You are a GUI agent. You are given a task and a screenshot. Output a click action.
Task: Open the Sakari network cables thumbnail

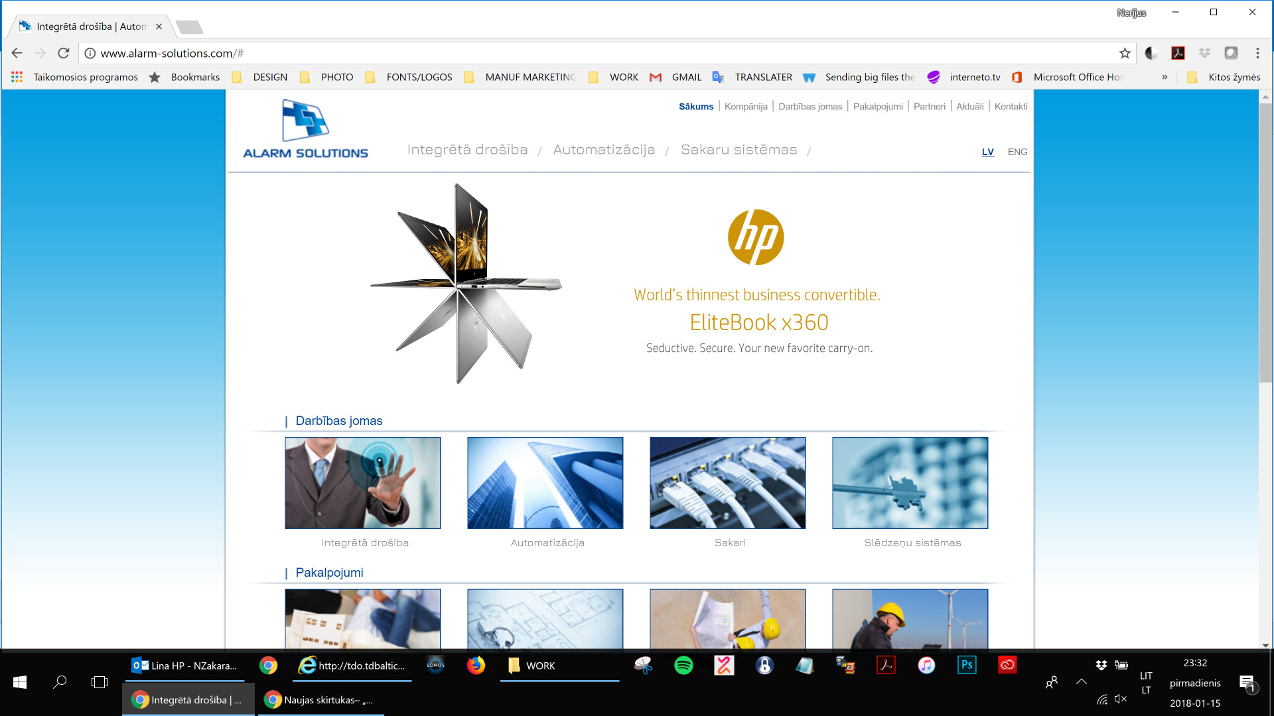click(x=728, y=483)
